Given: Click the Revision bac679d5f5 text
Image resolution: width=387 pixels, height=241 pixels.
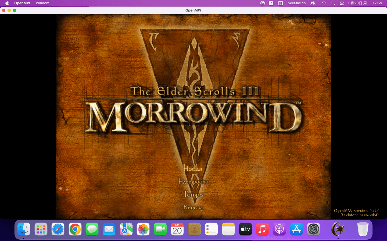Looking at the screenshot, I should tap(360, 215).
